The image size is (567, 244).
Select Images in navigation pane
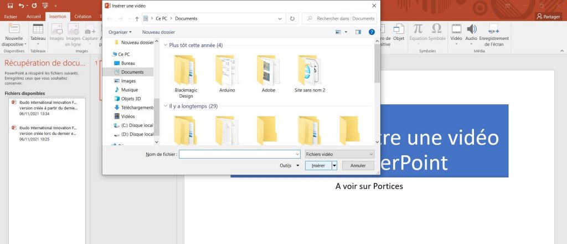pos(128,81)
